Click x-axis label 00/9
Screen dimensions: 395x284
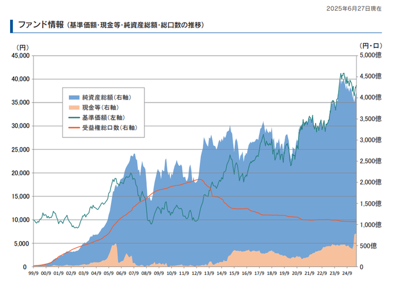coord(46,273)
